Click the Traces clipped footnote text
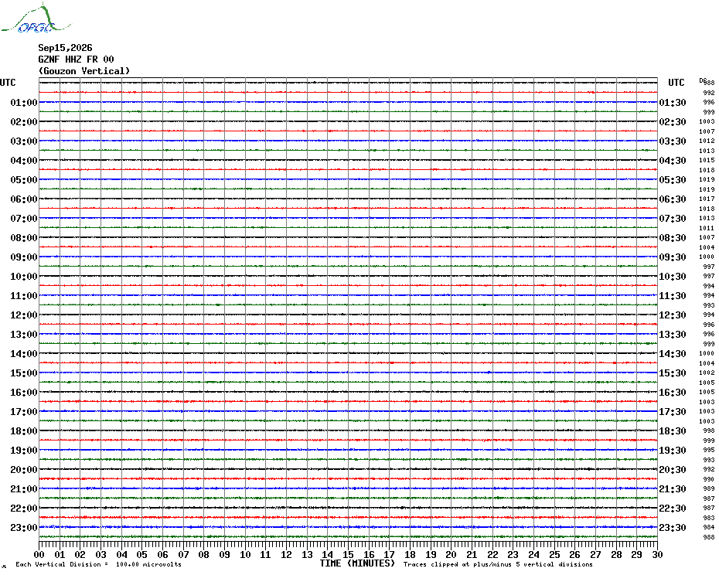 click(x=498, y=564)
